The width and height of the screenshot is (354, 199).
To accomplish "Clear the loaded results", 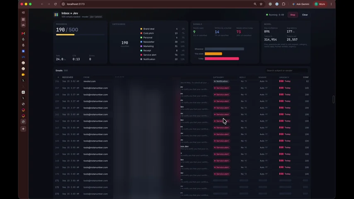I will point(305,15).
